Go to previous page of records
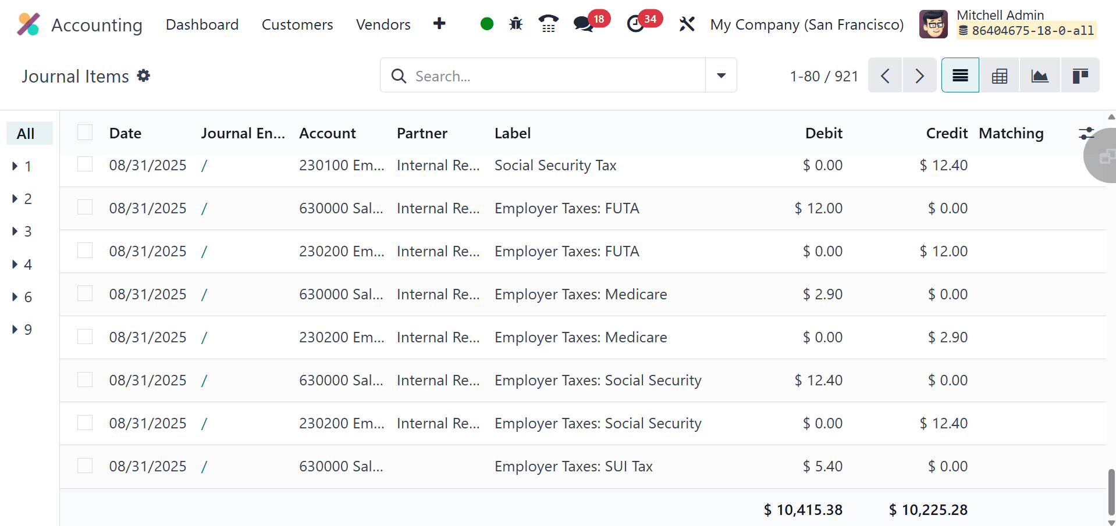Image resolution: width=1116 pixels, height=526 pixels. (885, 76)
